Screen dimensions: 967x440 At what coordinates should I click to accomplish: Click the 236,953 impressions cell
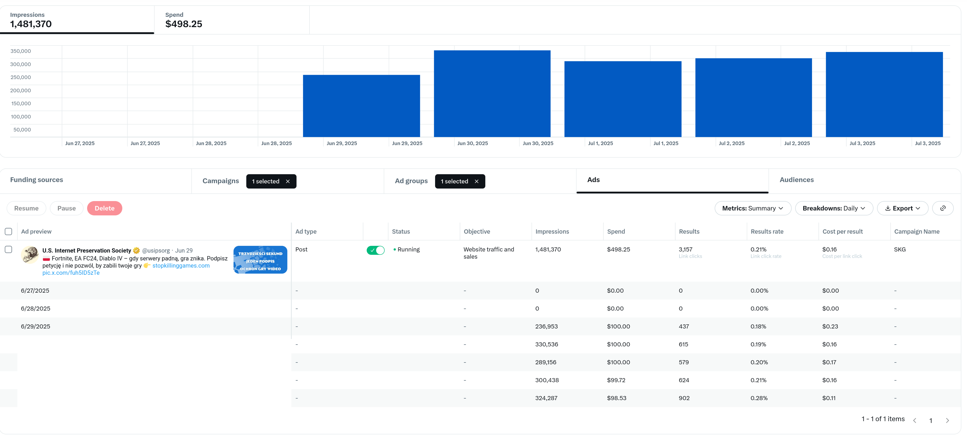(546, 327)
